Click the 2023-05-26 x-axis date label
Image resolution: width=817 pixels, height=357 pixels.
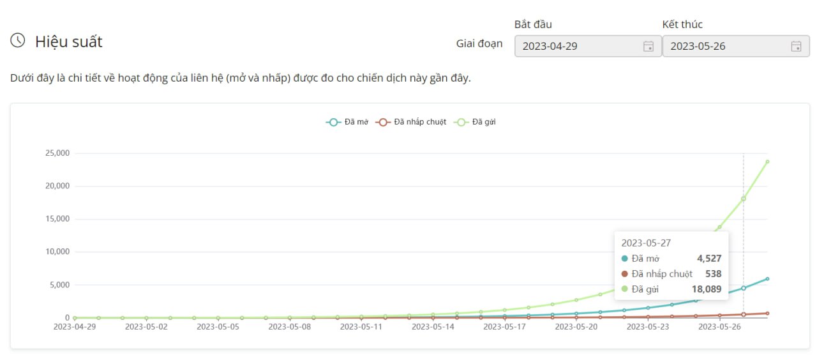[719, 326]
